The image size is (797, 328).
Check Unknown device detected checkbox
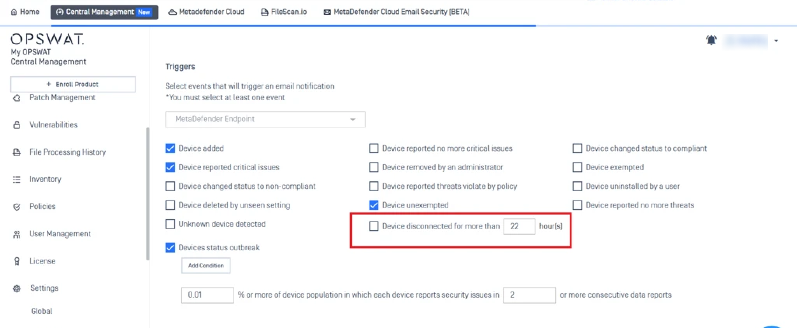(x=170, y=224)
